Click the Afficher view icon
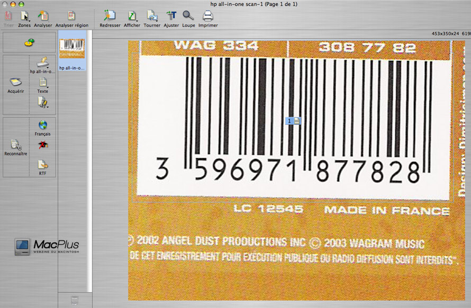 tap(132, 16)
